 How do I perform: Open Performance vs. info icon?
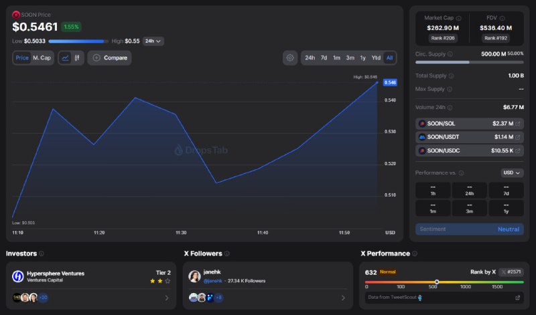[x=461, y=173]
